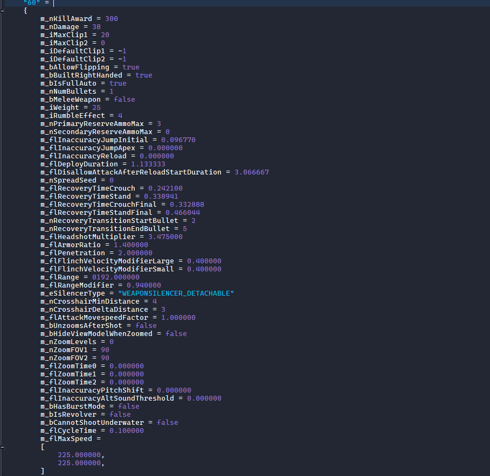This screenshot has height=476, width=490.
Task: Click the m_nDamage value 38
Action: 96,27
